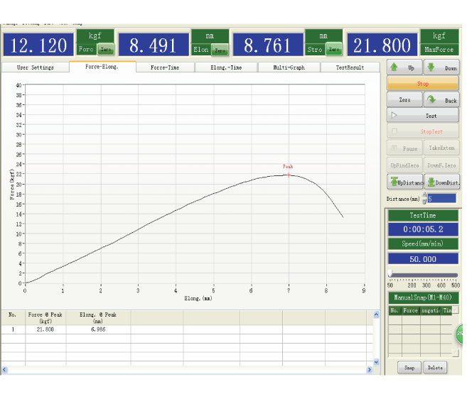Click results table scroll down arrow
Image resolution: width=467 pixels, height=399 pixels.
[x=376, y=362]
